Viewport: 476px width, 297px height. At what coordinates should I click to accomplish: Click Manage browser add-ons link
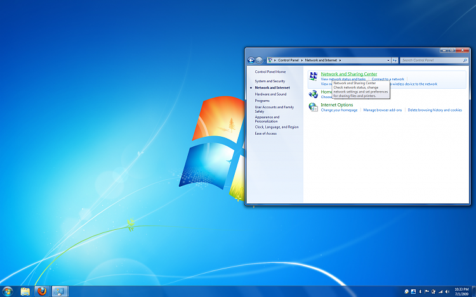pos(383,110)
